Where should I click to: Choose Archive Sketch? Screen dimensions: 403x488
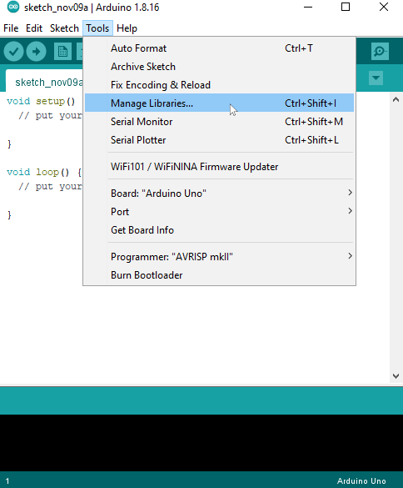219,67
